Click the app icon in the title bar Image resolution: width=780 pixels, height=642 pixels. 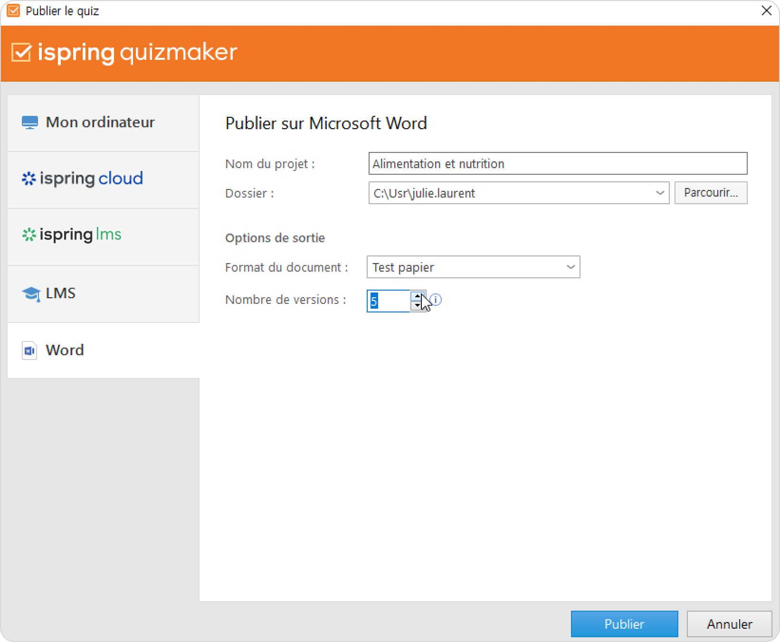(x=13, y=11)
